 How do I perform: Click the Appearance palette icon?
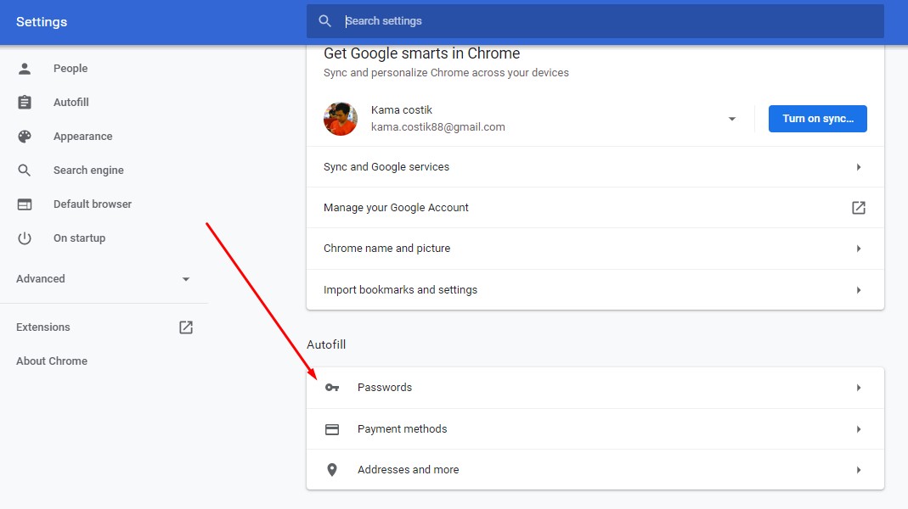point(25,137)
